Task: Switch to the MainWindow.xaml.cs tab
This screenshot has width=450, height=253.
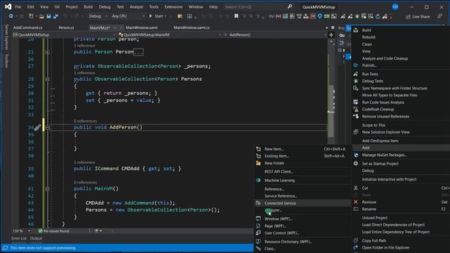Action: [192, 28]
